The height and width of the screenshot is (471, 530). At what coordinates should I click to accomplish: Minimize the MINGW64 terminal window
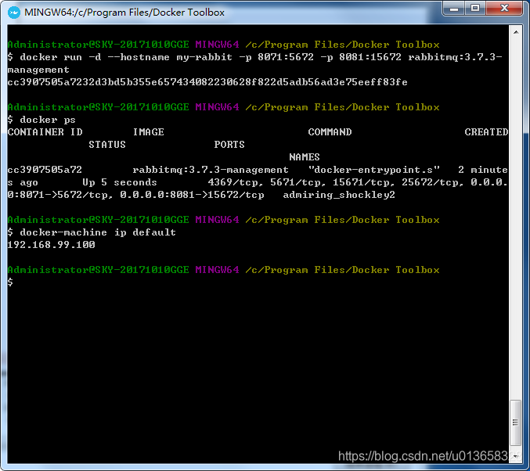point(453,9)
